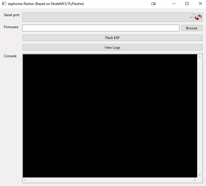Minimize the esphome-flasher window
The height and width of the screenshot is (186, 206).
click(174, 4)
